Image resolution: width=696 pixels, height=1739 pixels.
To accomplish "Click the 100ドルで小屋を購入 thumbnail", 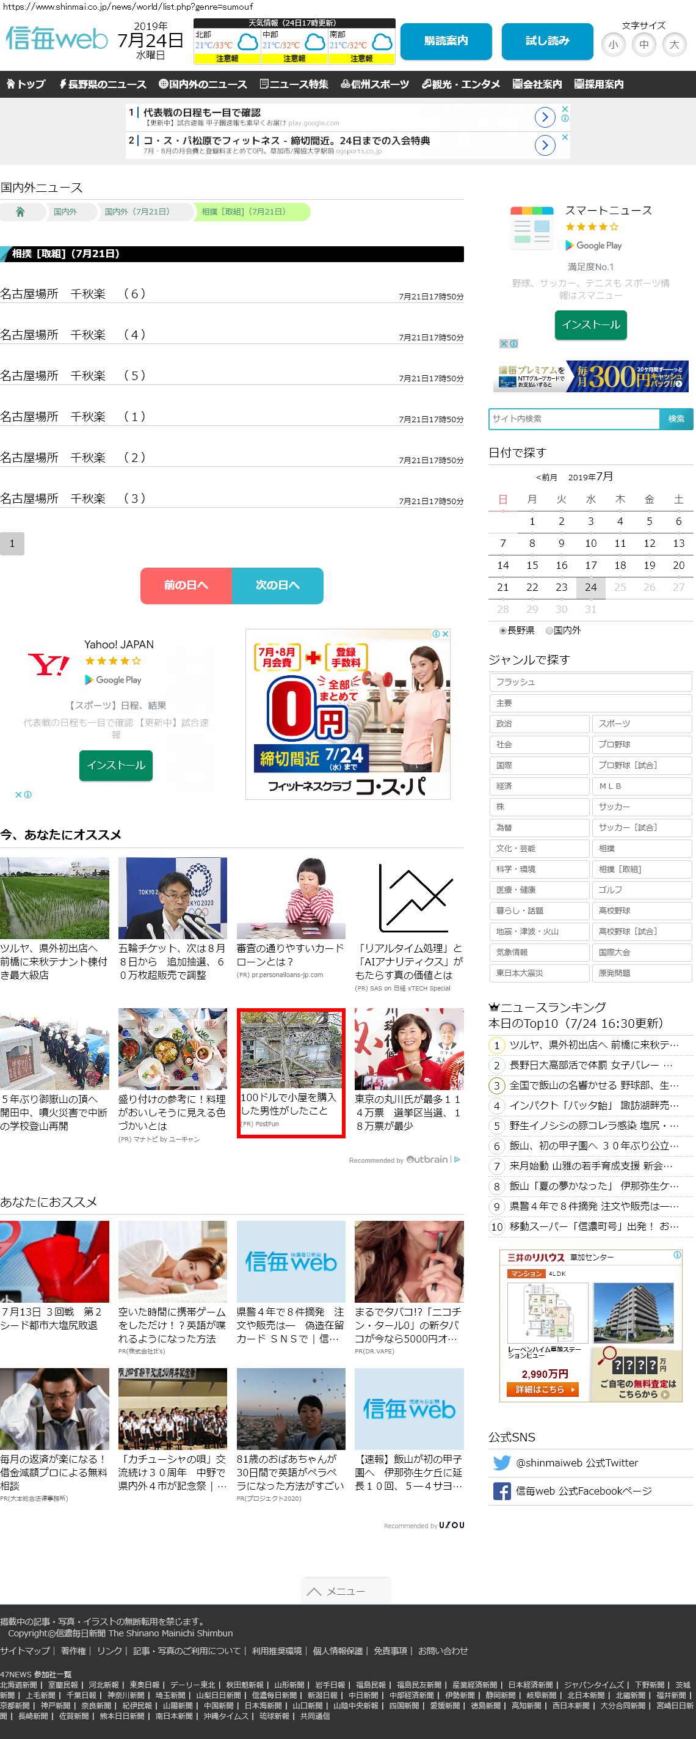I will point(291,1050).
